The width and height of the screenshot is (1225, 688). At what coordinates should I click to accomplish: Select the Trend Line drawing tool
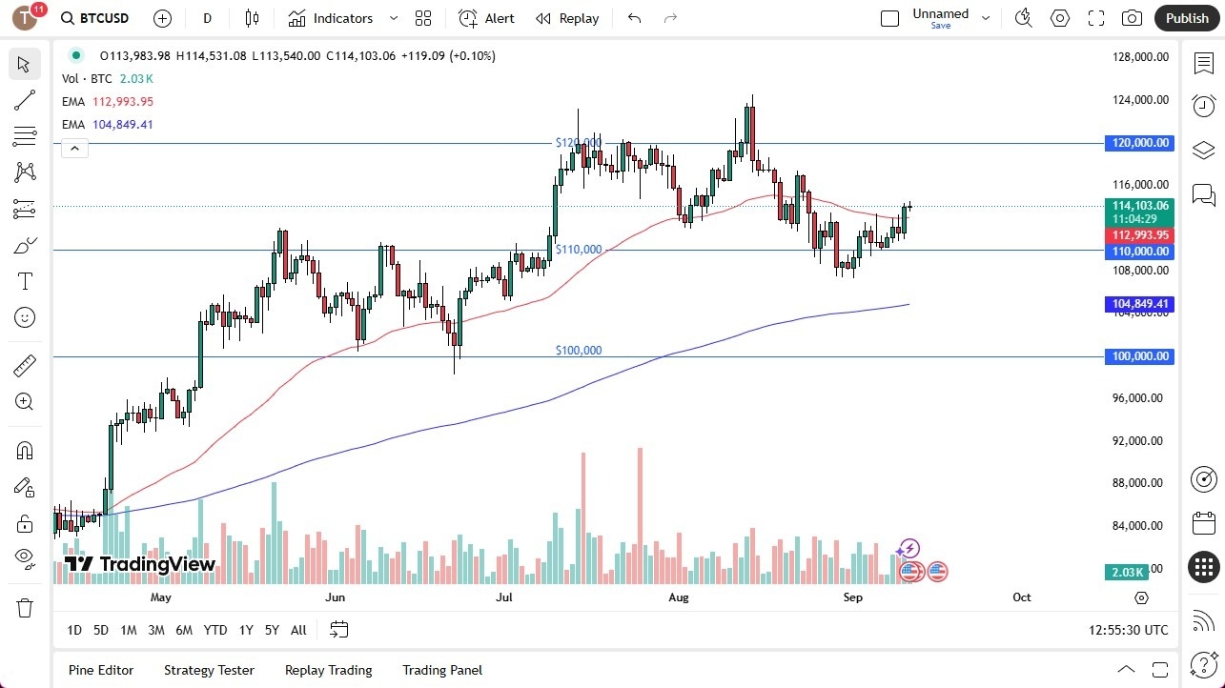point(24,100)
